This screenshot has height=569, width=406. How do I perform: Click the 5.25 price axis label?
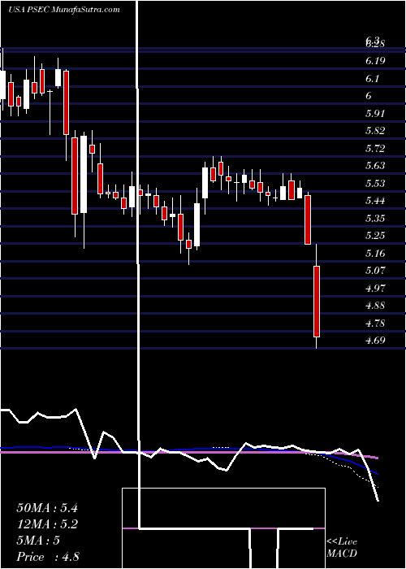(375, 236)
